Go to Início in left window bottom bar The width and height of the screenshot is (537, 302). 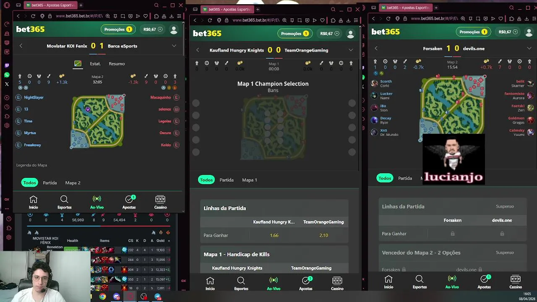33,202
